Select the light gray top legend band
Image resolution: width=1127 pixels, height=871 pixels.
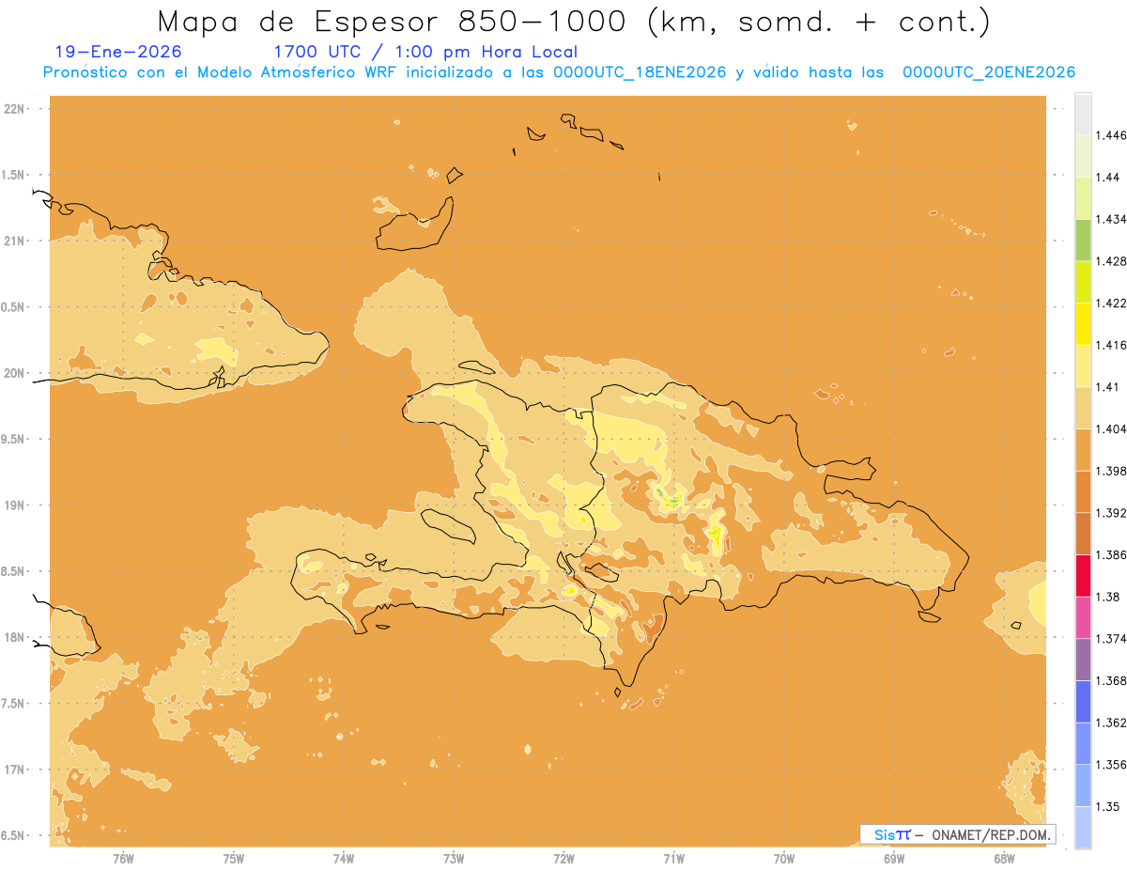click(1083, 114)
